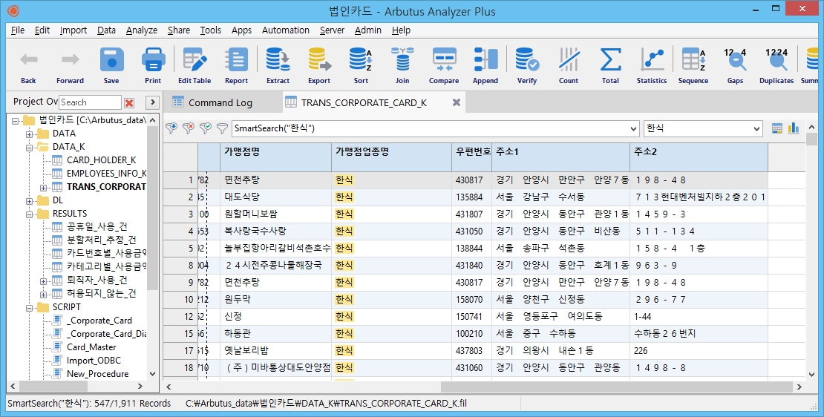Open the Import menu

[x=73, y=30]
